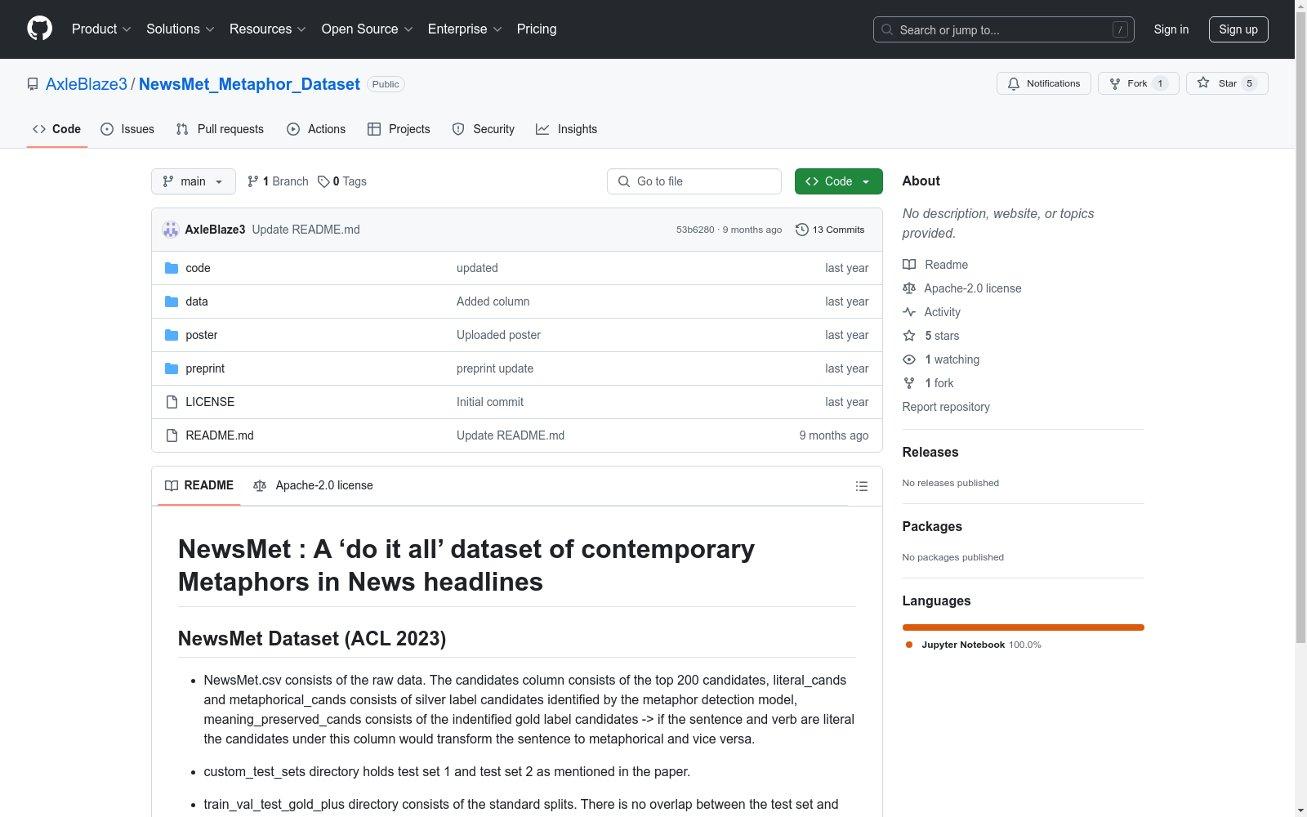Click the pulse icon beside Activity

(x=909, y=312)
